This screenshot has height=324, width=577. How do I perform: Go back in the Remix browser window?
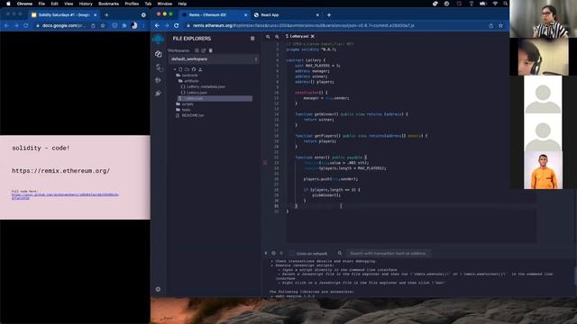[157, 26]
